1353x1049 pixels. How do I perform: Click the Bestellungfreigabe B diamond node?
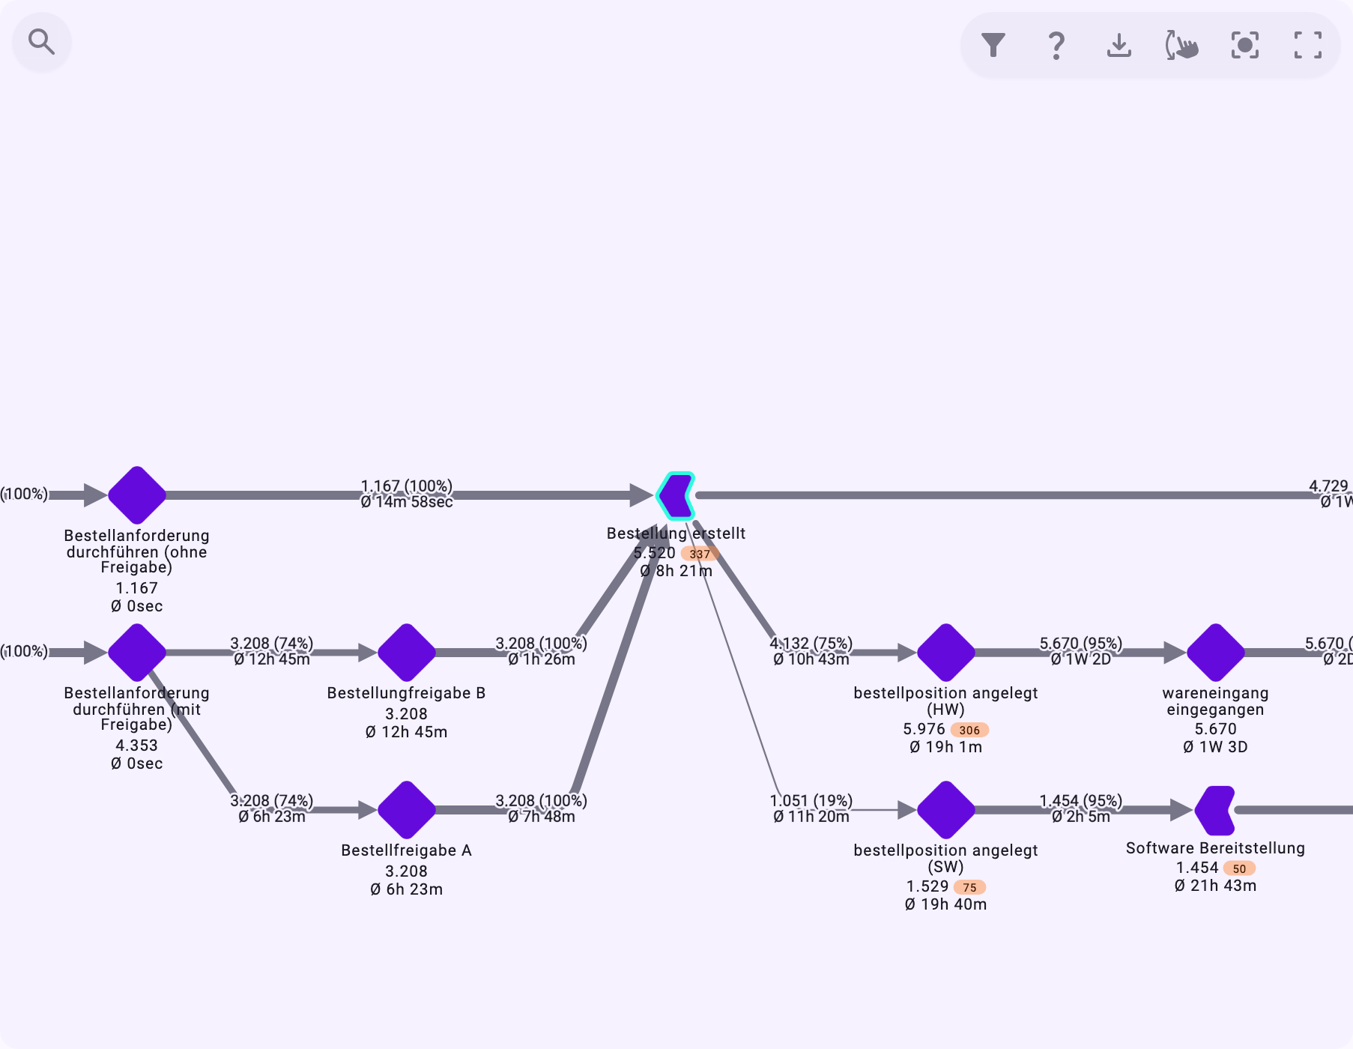pos(407,653)
